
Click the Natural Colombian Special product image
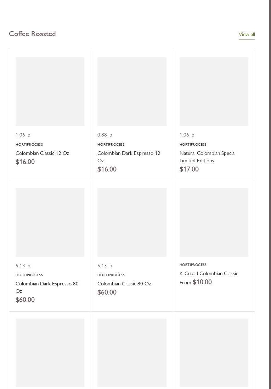click(x=214, y=92)
